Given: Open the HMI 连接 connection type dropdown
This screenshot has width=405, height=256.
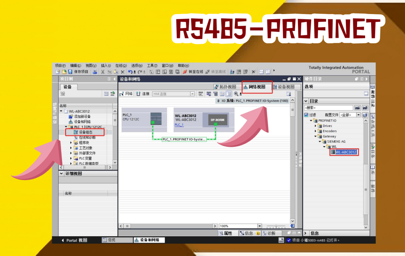Looking at the screenshot, I should click(x=192, y=94).
